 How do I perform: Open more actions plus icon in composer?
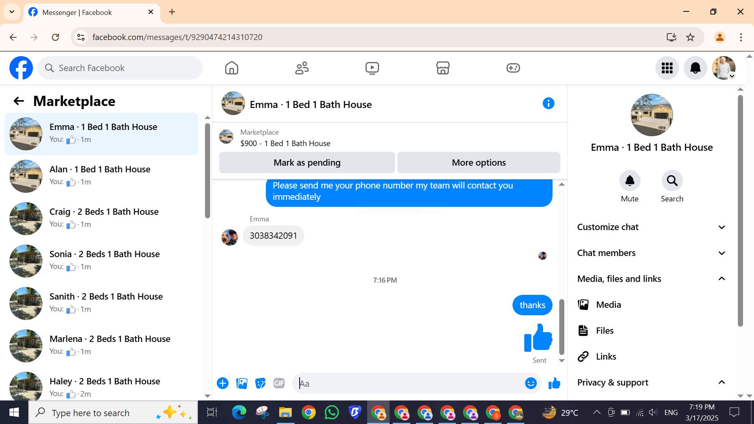[x=223, y=383]
